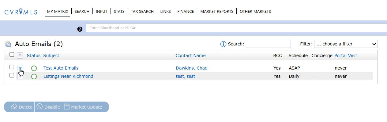Open the Tax Search menu
This screenshot has height=122, width=387.
[142, 12]
